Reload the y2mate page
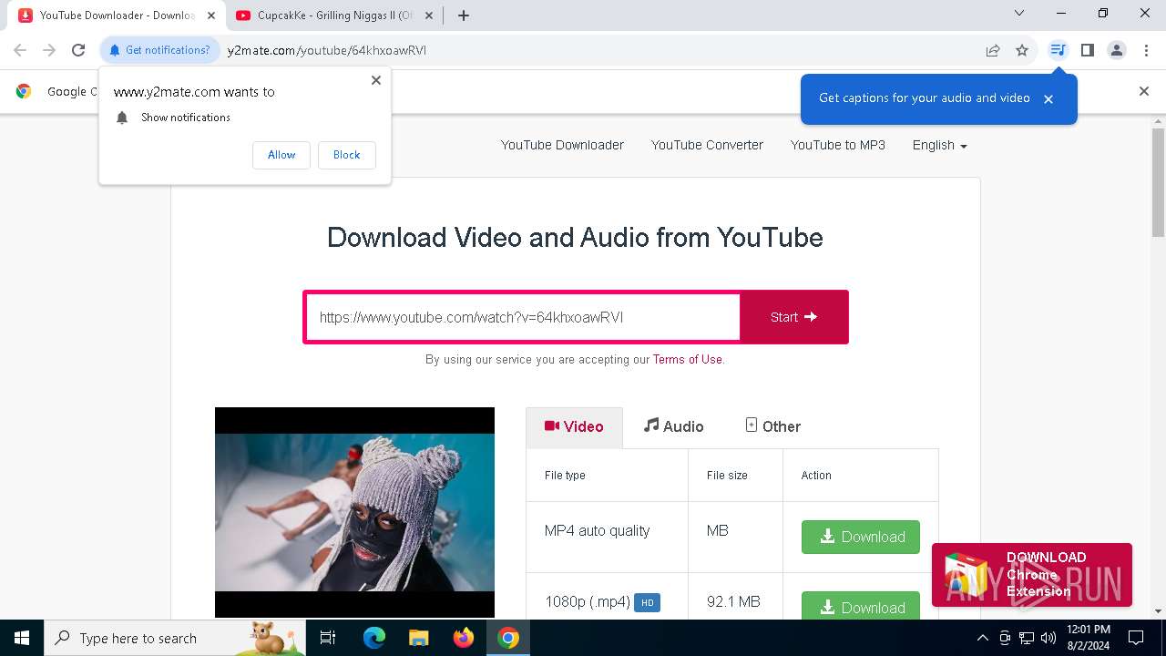This screenshot has width=1166, height=656. [x=78, y=50]
